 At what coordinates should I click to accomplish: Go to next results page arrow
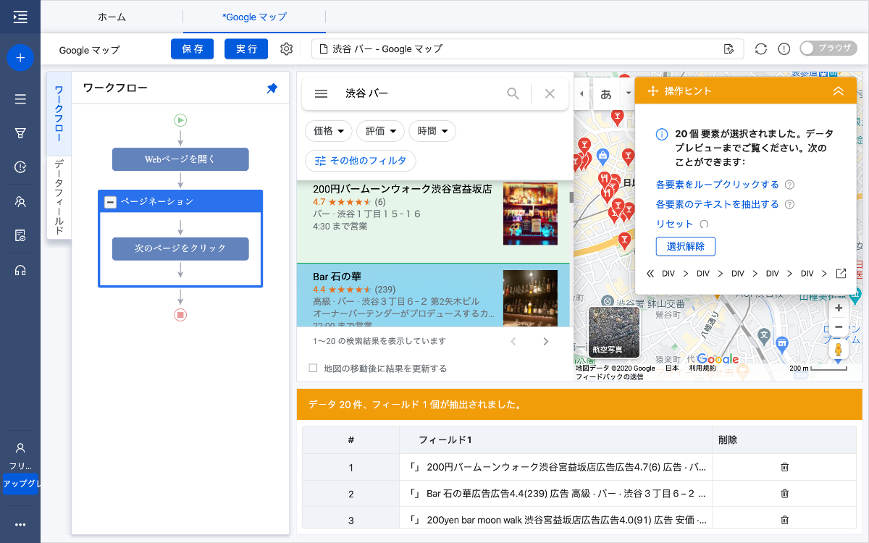[x=546, y=341]
